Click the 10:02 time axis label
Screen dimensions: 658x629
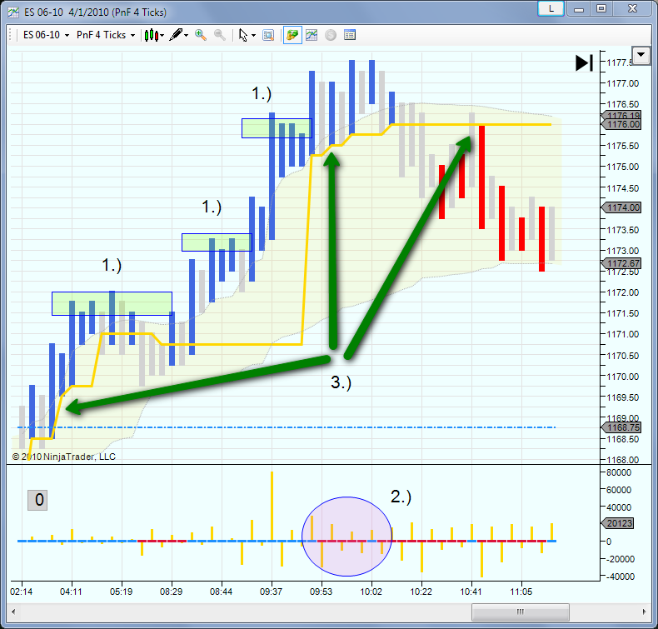pos(371,592)
